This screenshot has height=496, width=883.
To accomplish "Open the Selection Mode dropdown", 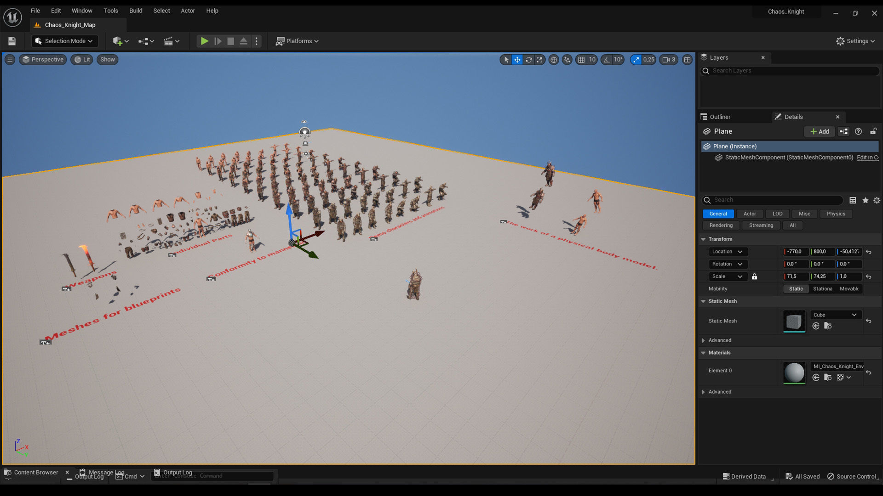I will click(x=64, y=41).
